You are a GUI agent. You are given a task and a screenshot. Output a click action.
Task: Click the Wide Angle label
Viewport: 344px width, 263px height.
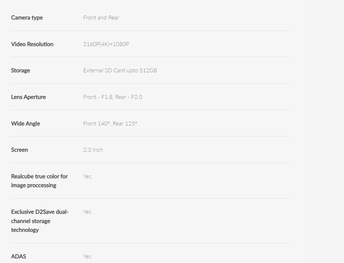tap(25, 124)
